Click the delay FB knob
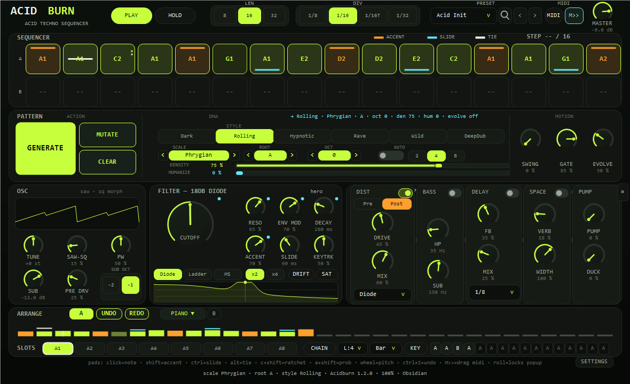 [x=488, y=214]
